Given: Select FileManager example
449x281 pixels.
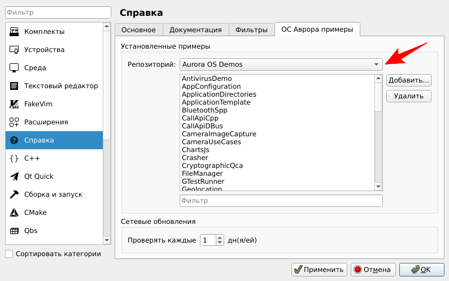Looking at the screenshot, I should tap(202, 174).
